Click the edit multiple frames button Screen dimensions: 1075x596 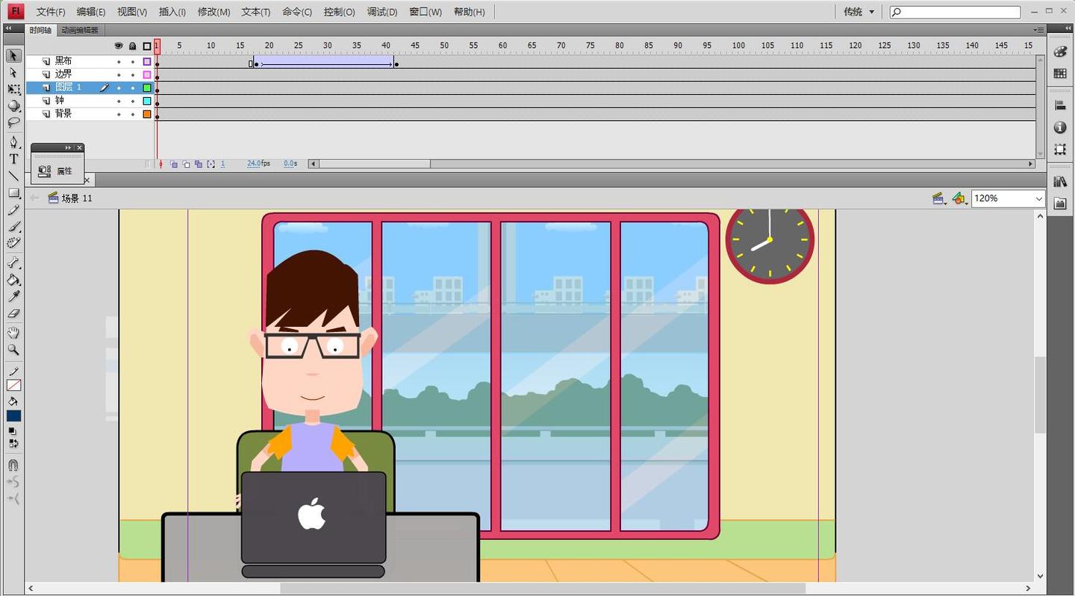coord(198,164)
